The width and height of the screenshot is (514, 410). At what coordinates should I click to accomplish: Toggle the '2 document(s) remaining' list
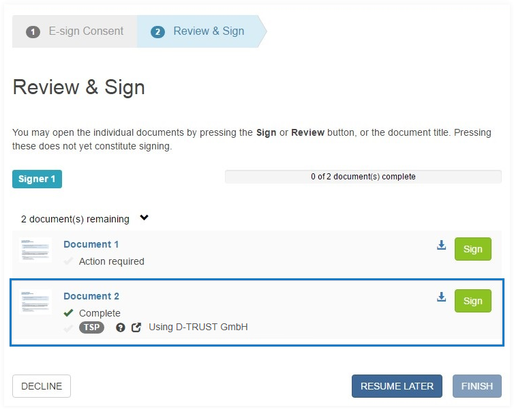click(75, 219)
